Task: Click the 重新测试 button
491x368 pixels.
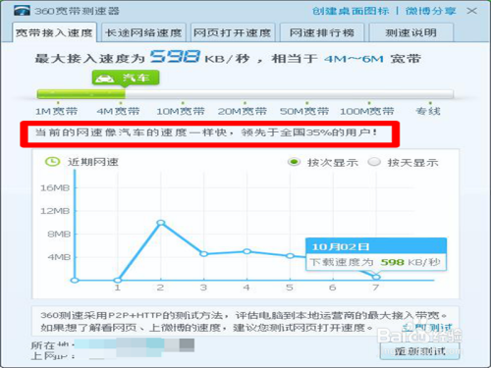Action: [x=419, y=351]
